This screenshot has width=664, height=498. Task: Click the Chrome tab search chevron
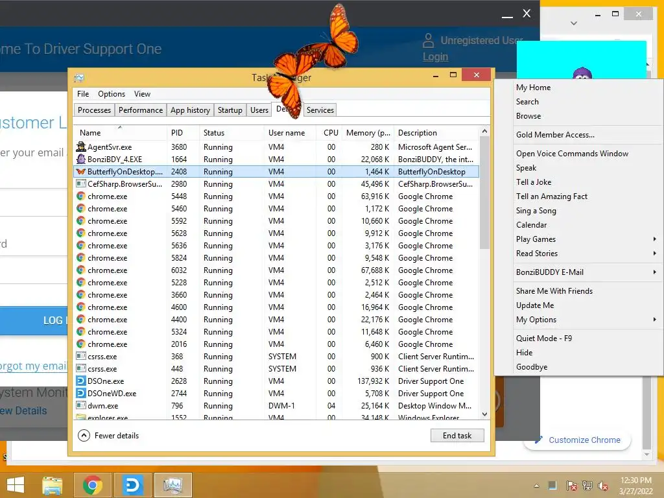tap(574, 23)
